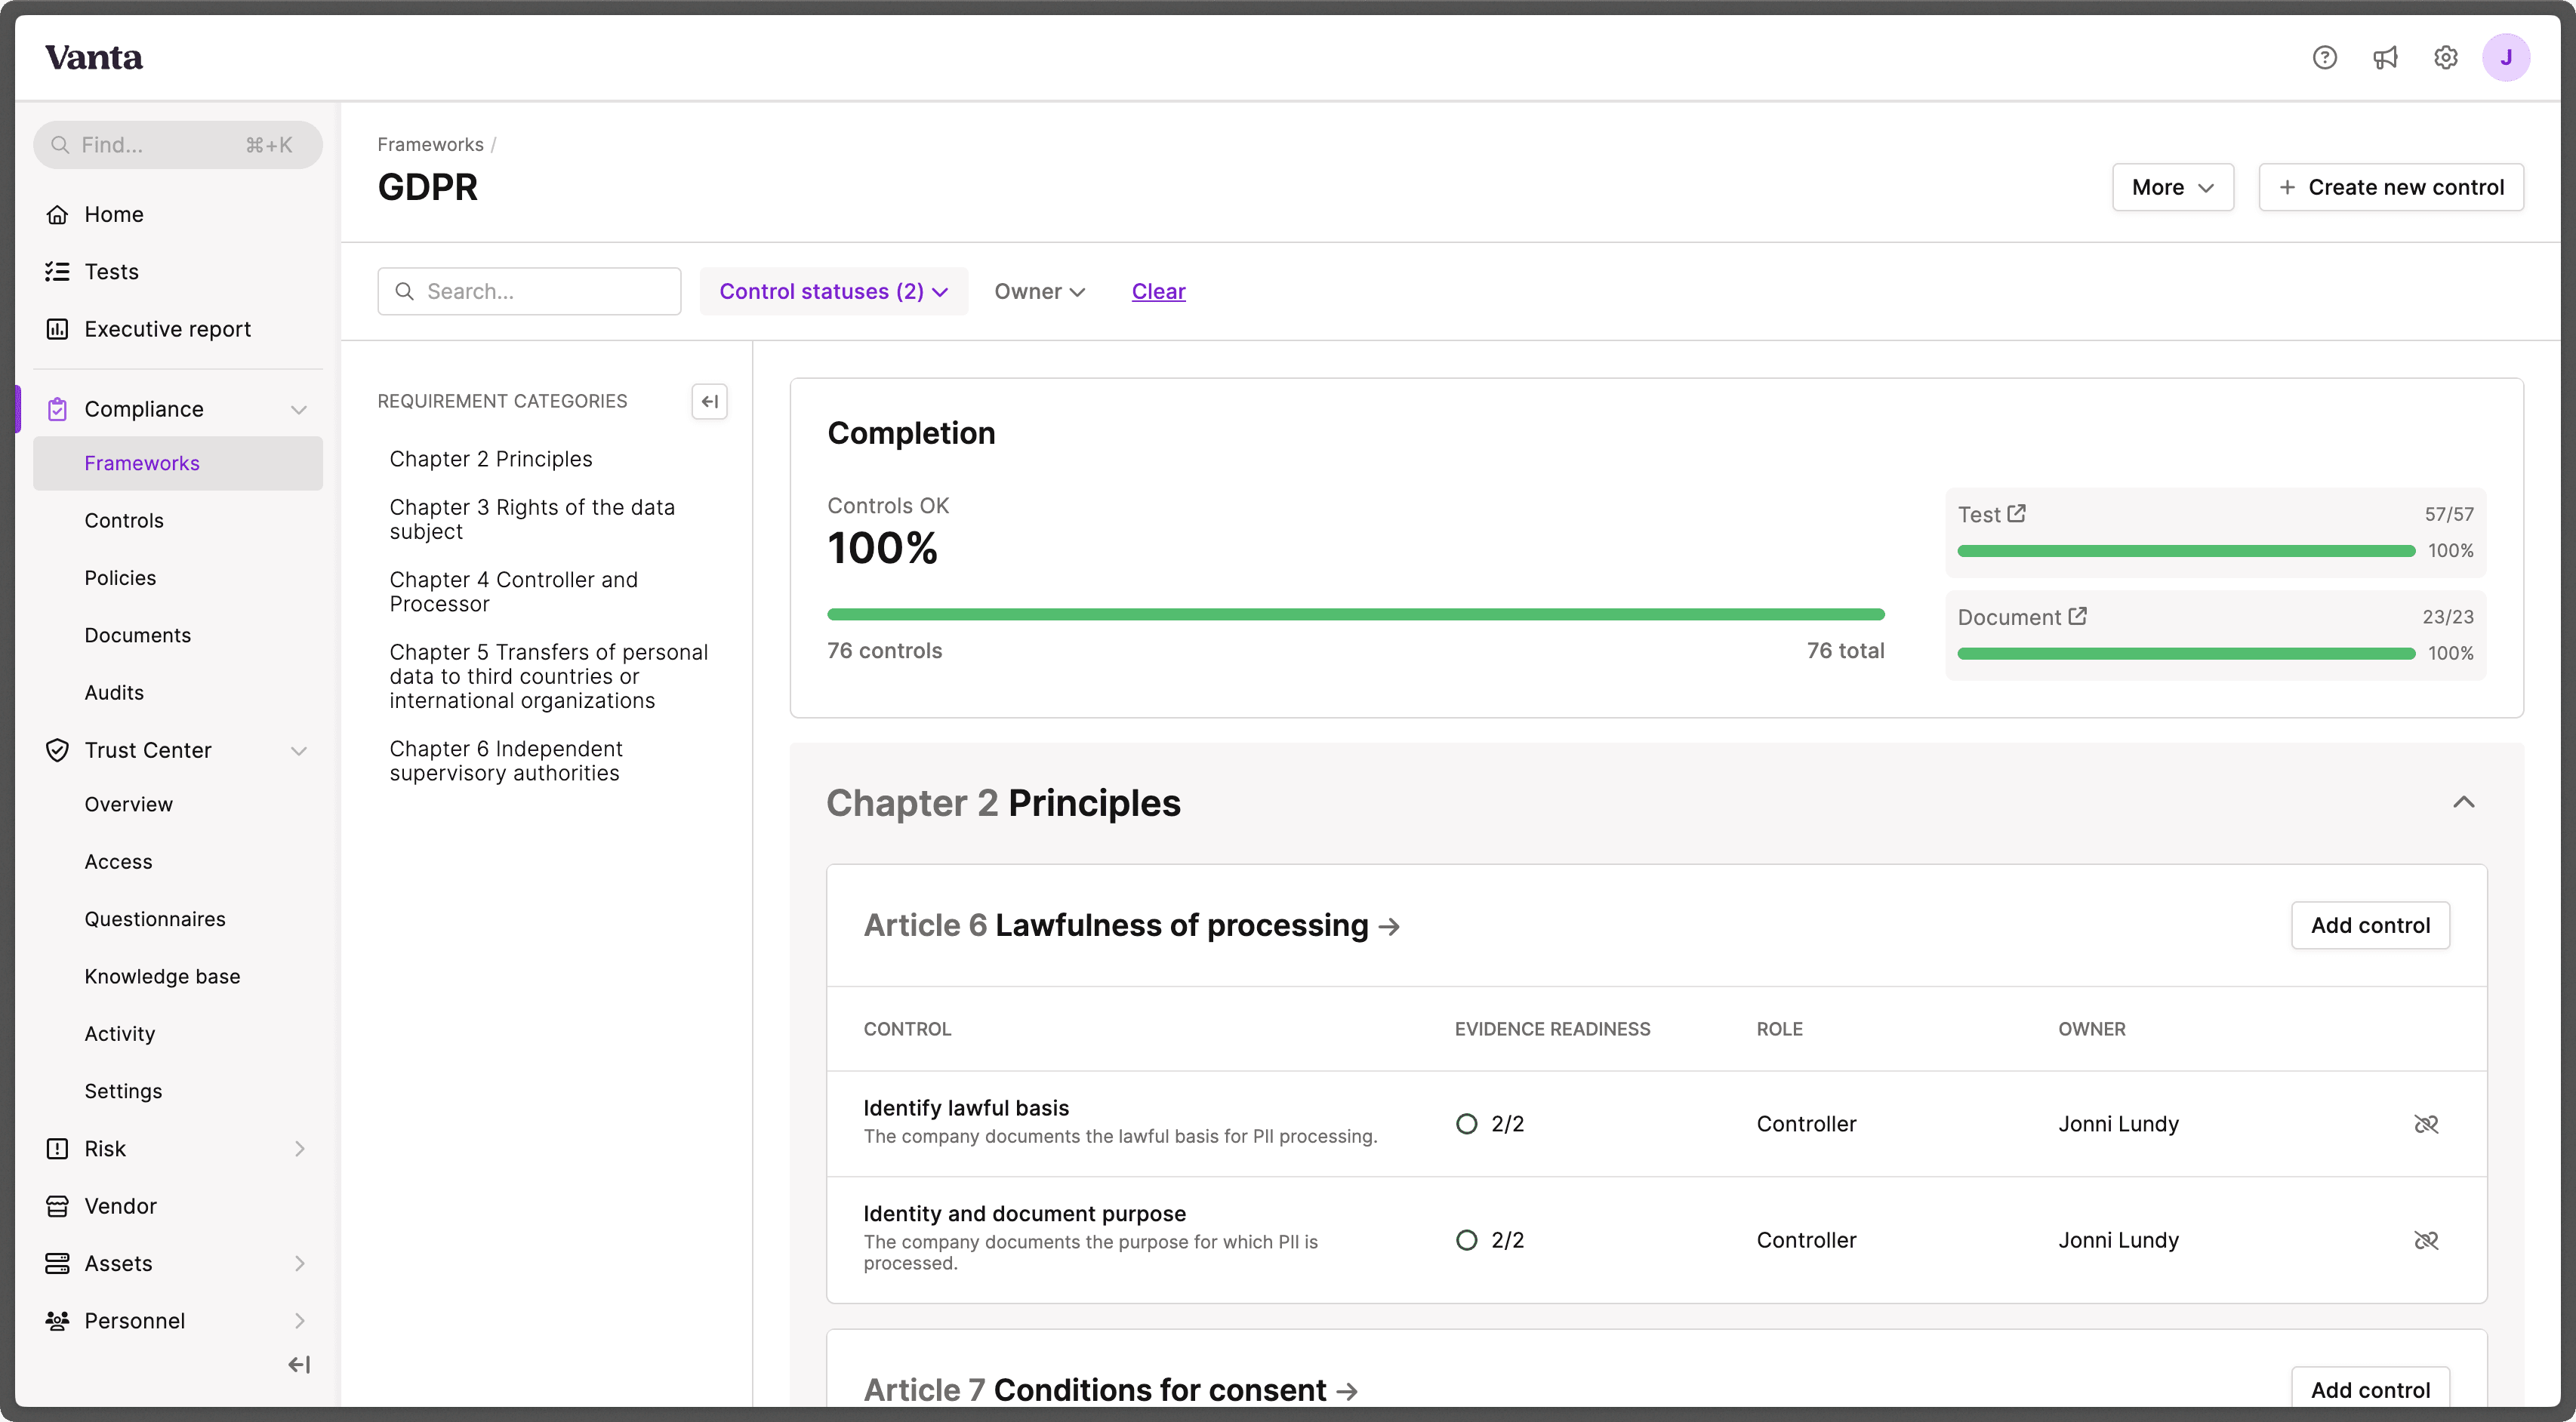Click the Create new control button

[2392, 187]
